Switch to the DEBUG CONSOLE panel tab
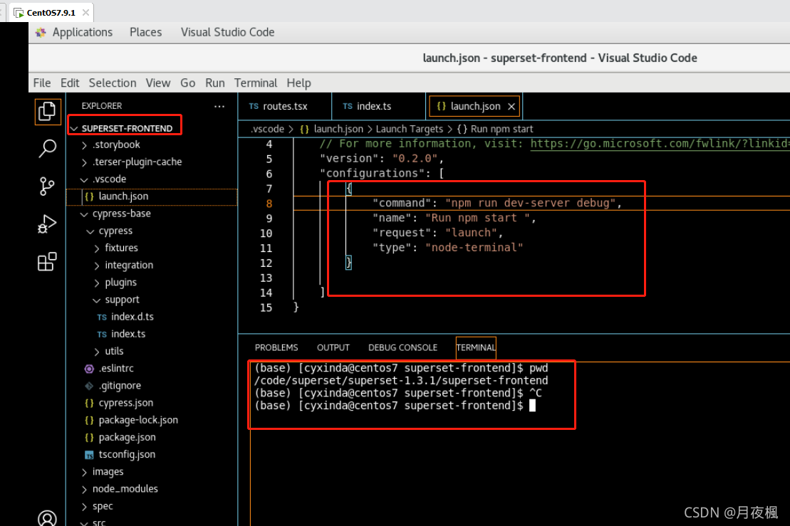The height and width of the screenshot is (526, 790). coord(402,348)
